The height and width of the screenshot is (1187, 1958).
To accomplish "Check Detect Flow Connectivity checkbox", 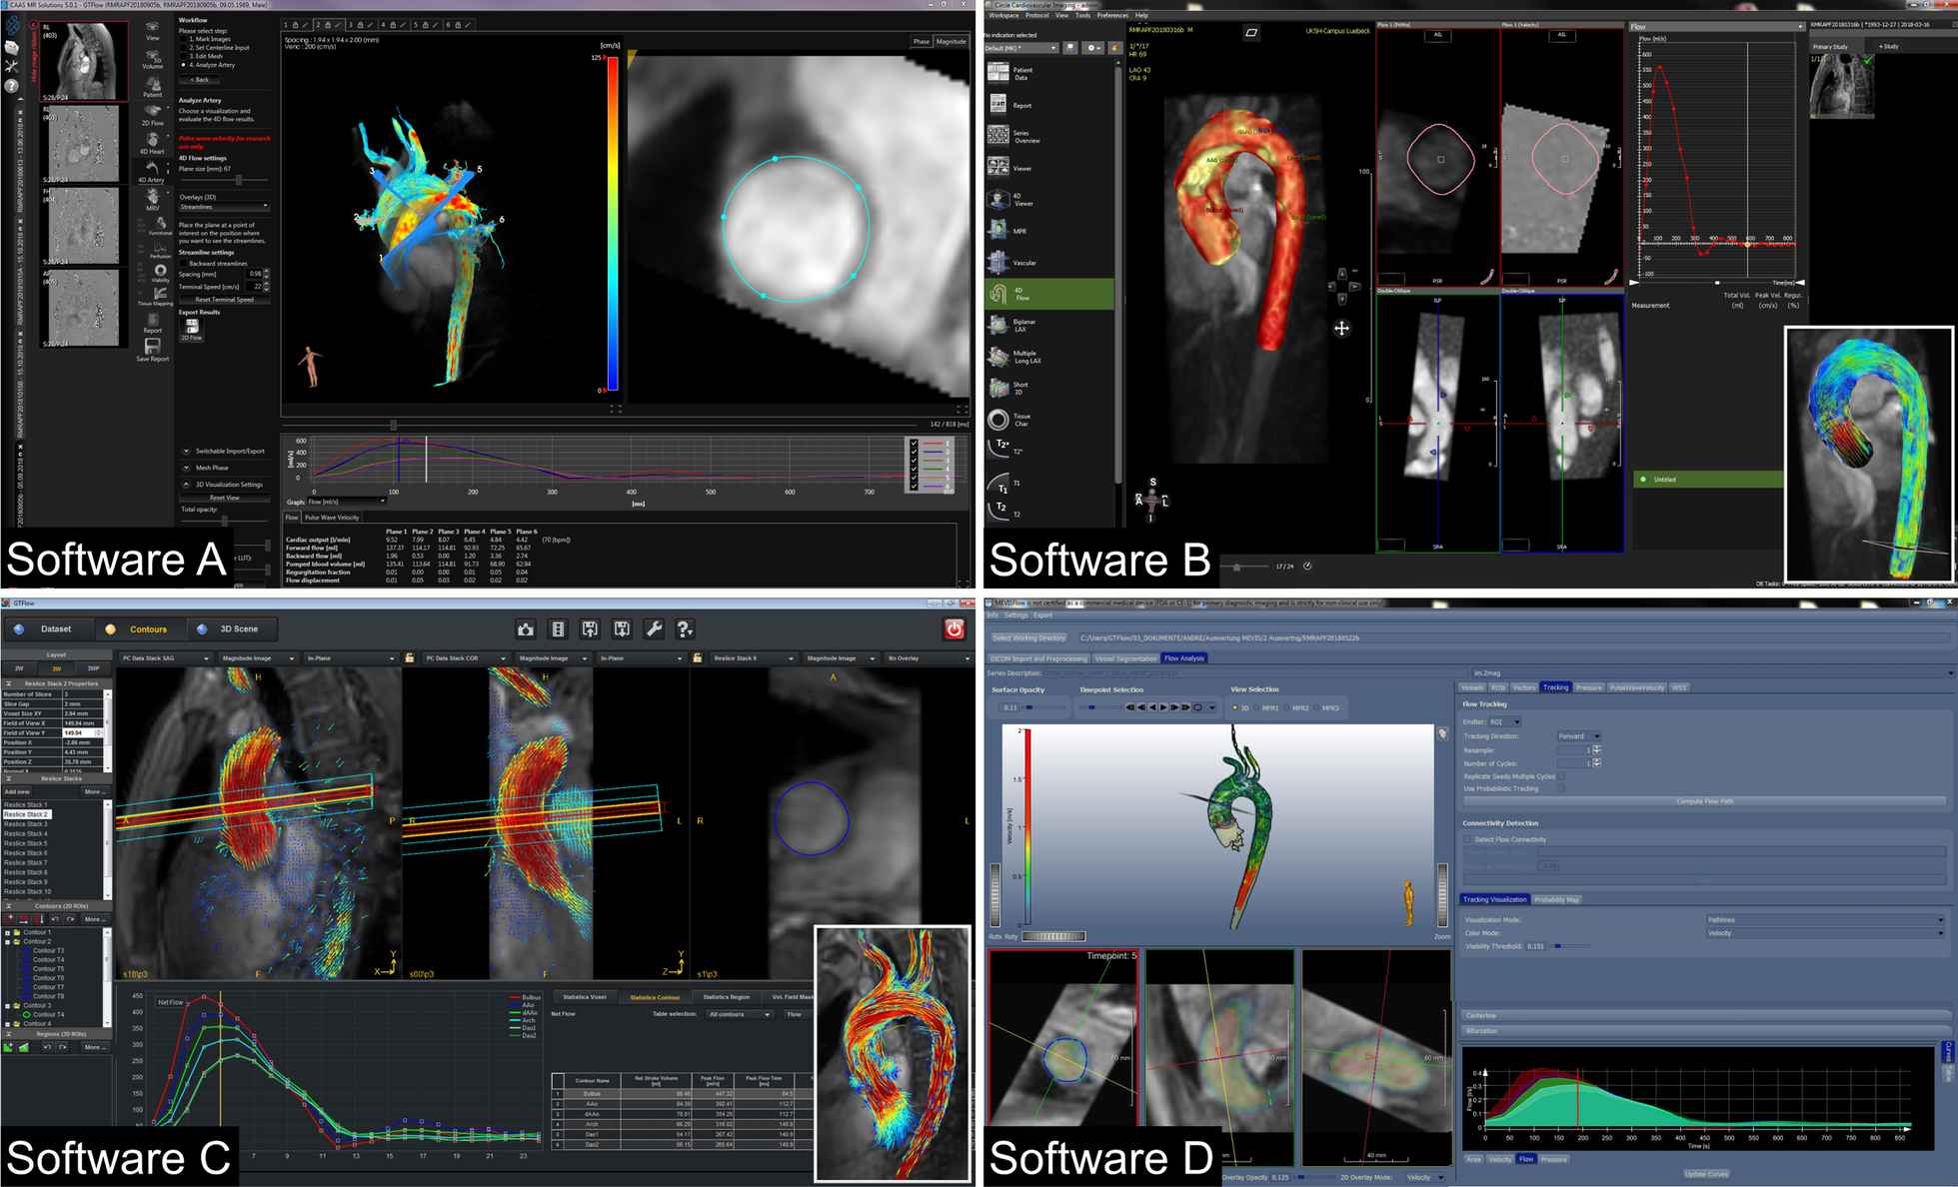I will coord(1468,839).
